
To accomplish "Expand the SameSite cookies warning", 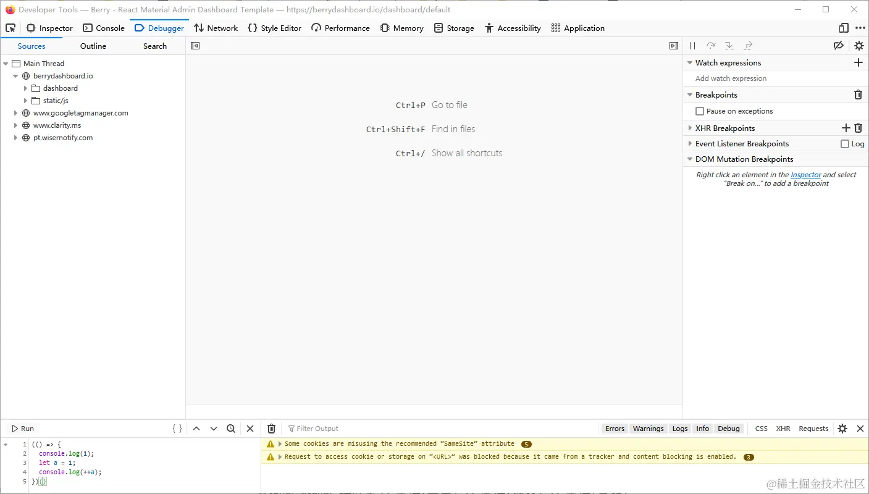I will 280,444.
